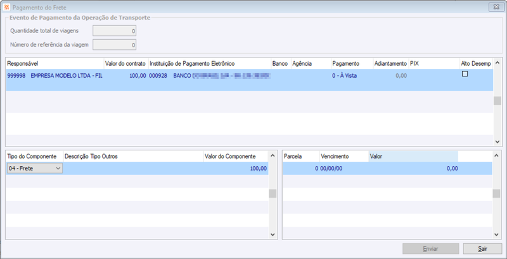The image size is (507, 259).
Task: Click the Parcela column header
Action: 302,157
